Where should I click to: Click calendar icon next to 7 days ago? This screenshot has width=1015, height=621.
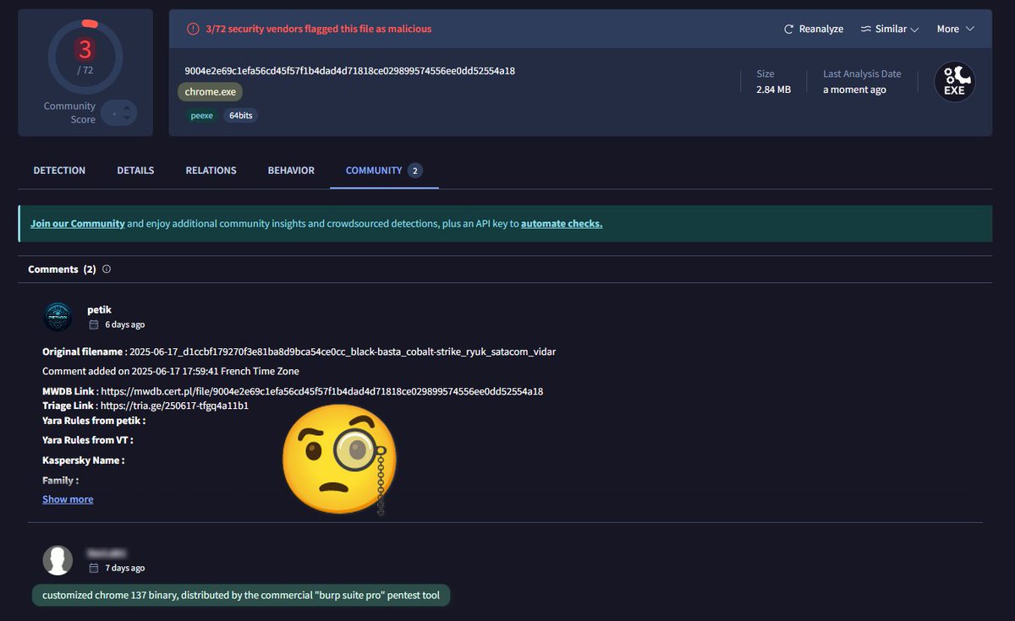(x=94, y=568)
